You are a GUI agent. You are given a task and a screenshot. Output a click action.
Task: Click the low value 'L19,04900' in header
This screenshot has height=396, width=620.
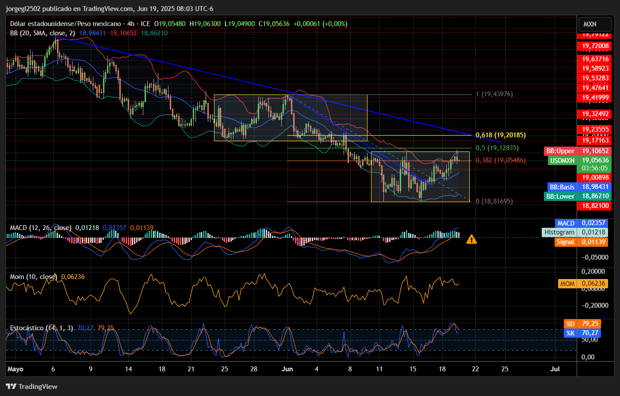[240, 24]
